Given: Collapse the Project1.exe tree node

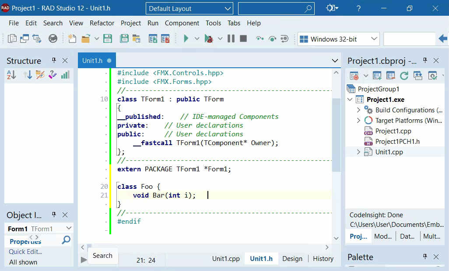Looking at the screenshot, I should pos(350,100).
